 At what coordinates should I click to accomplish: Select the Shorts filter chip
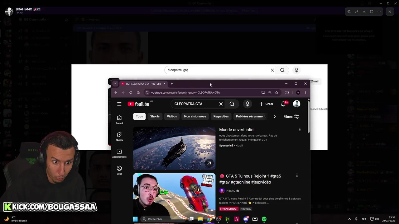(155, 116)
